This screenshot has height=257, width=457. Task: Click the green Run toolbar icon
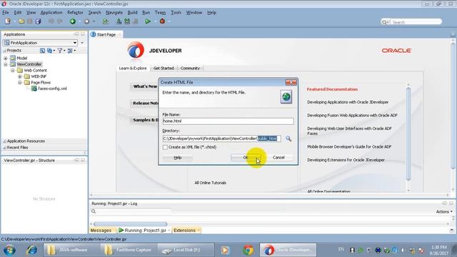tap(148, 21)
